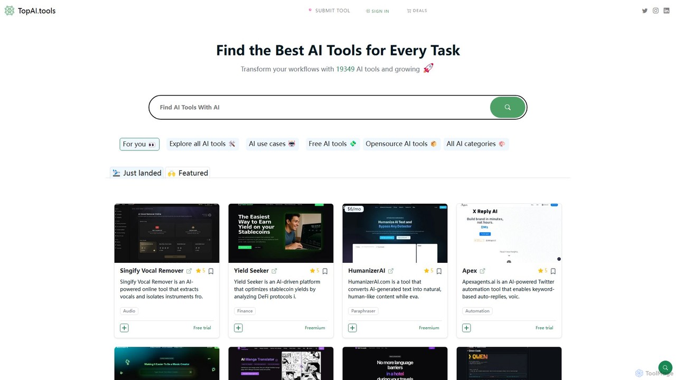Click the $6/mo price badge
This screenshot has width=676, height=380.
pyautogui.click(x=354, y=209)
